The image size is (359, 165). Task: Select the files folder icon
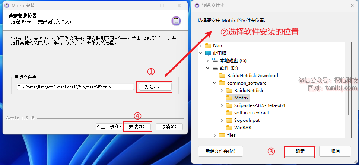(x=222, y=135)
